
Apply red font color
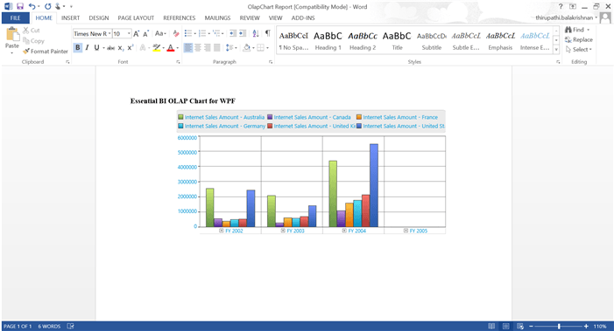pyautogui.click(x=170, y=48)
